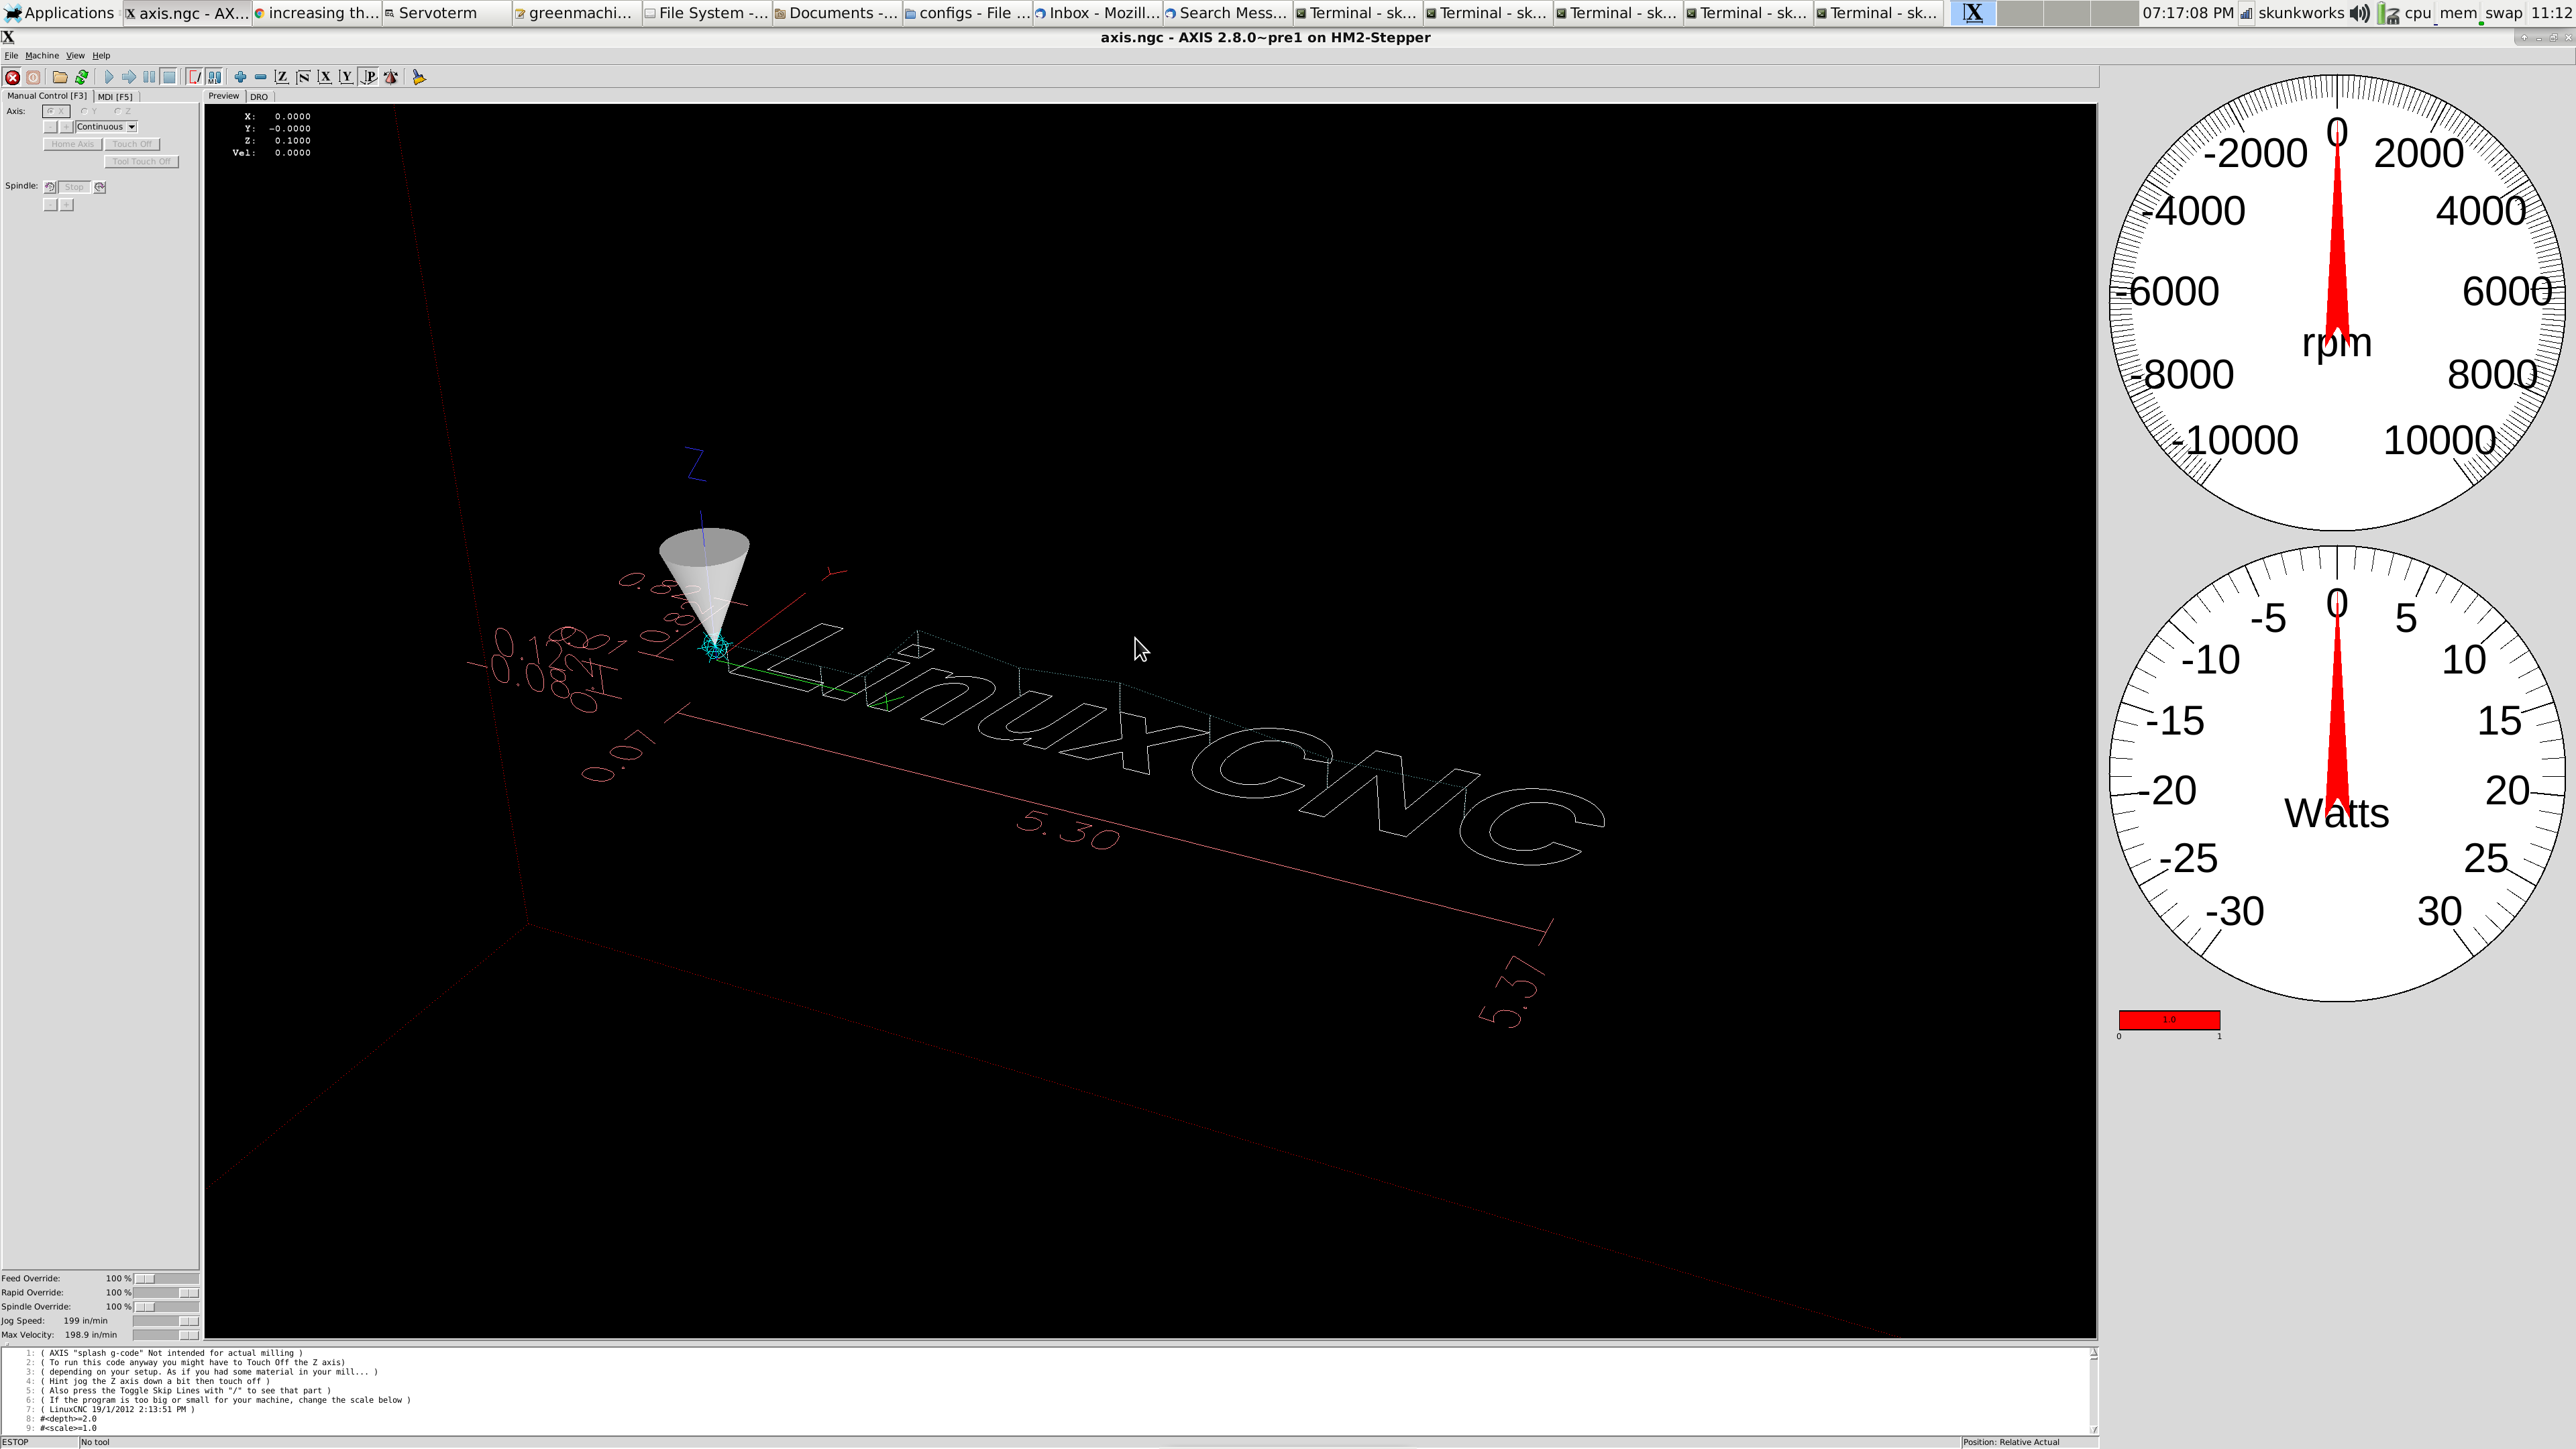
Task: Switch to File System window in taskbar
Action: (x=706, y=13)
